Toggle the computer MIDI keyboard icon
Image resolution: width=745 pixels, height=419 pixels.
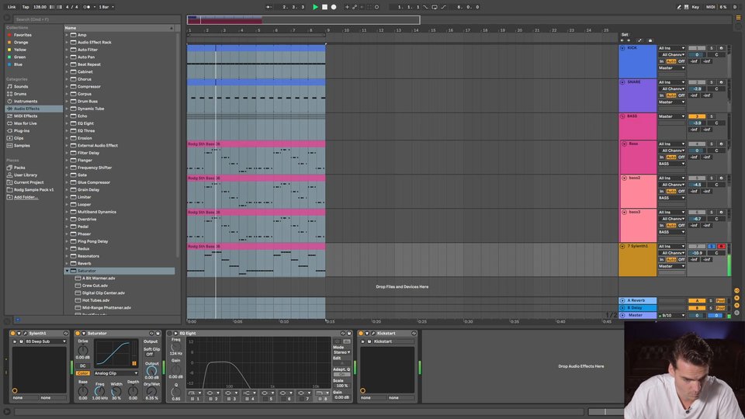tap(687, 7)
